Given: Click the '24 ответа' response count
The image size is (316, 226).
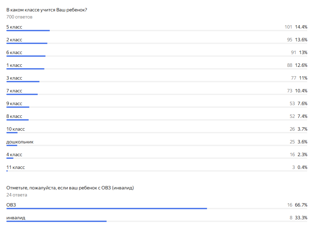Looking at the screenshot, I should tap(17, 195).
